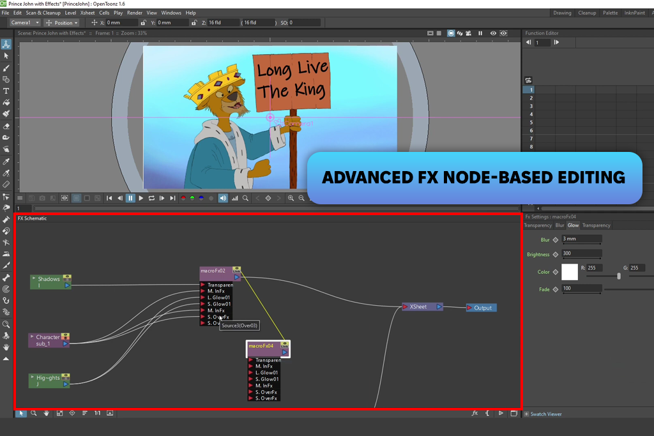Image resolution: width=654 pixels, height=436 pixels.
Task: Select the Selection arrow tool
Action: coord(6,56)
